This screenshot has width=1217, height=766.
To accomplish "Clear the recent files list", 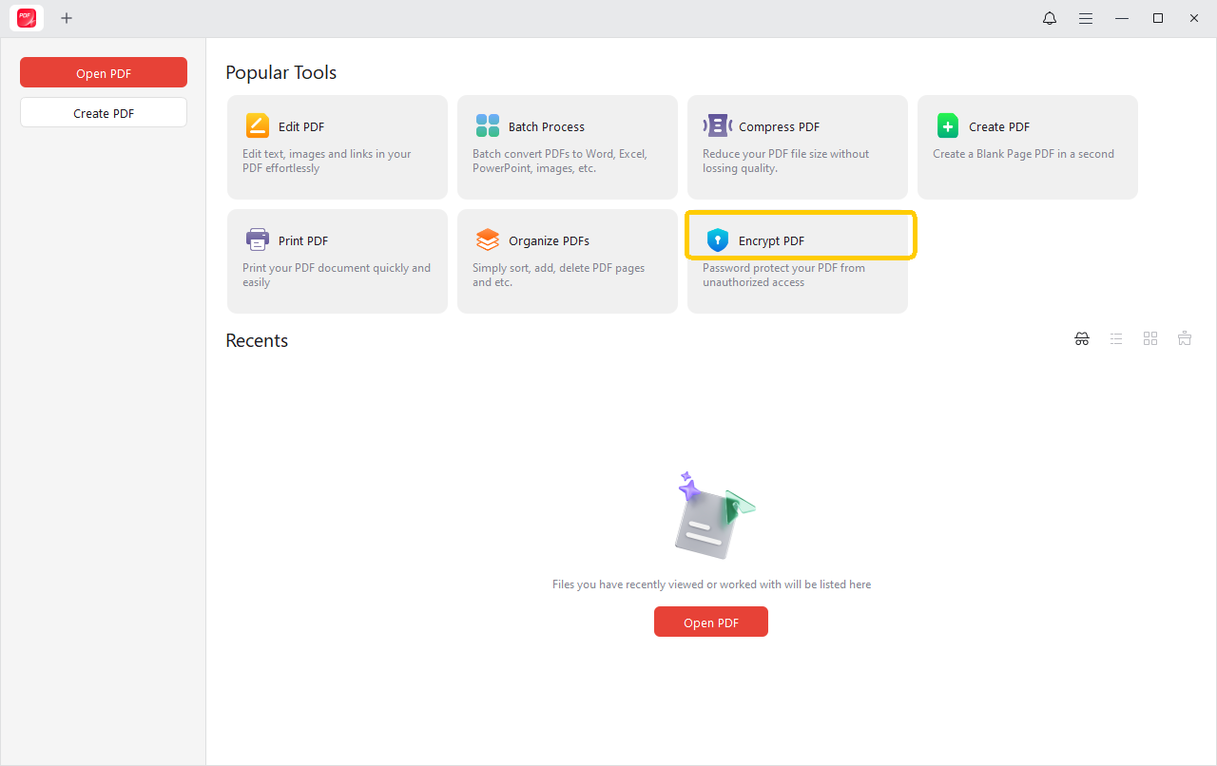I will tap(1185, 339).
